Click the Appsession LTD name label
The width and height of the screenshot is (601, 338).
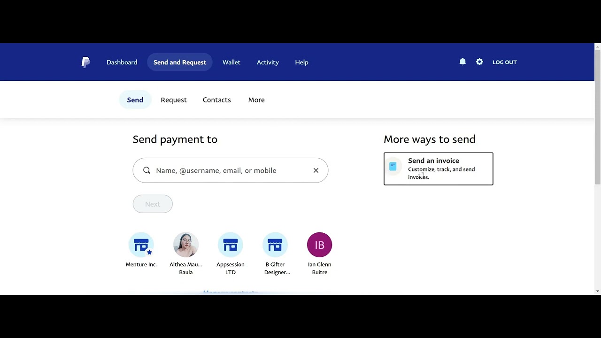pos(231,268)
